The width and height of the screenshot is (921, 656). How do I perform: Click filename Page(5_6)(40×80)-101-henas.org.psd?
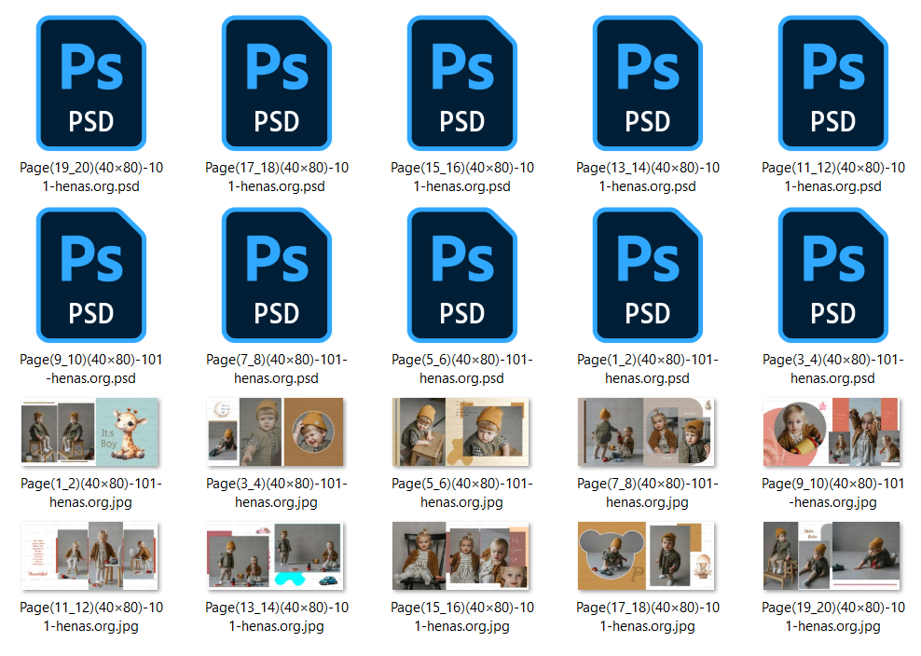(x=462, y=369)
